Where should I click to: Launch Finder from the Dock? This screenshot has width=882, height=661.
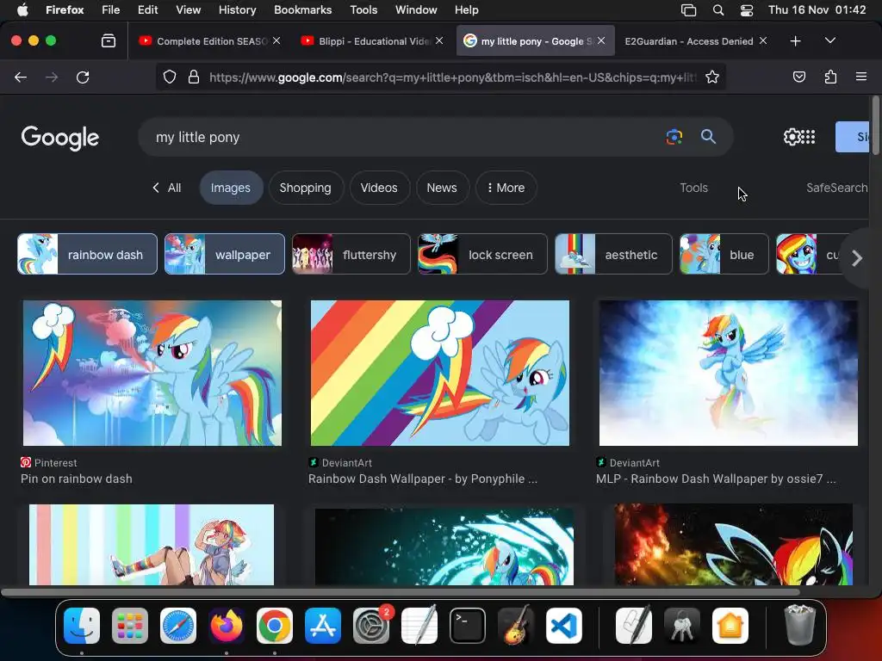coord(82,626)
